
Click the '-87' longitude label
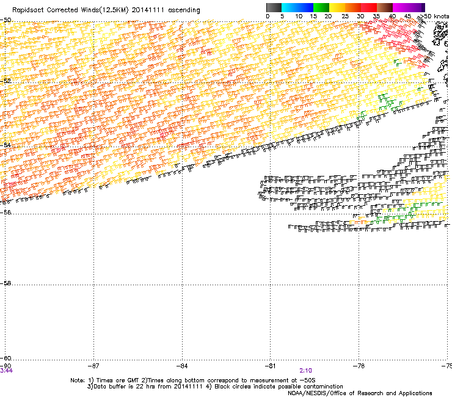click(93, 366)
